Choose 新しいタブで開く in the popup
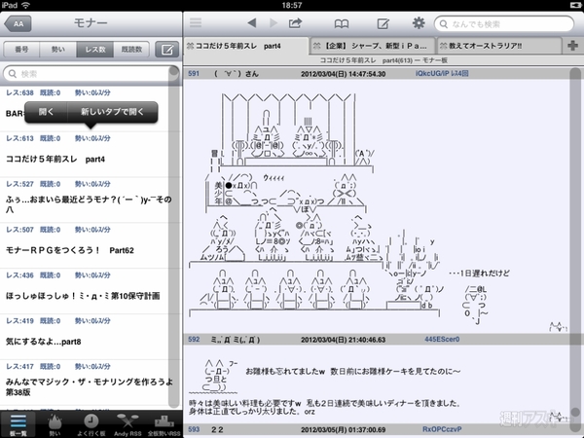This screenshot has width=584, height=438. (113, 112)
